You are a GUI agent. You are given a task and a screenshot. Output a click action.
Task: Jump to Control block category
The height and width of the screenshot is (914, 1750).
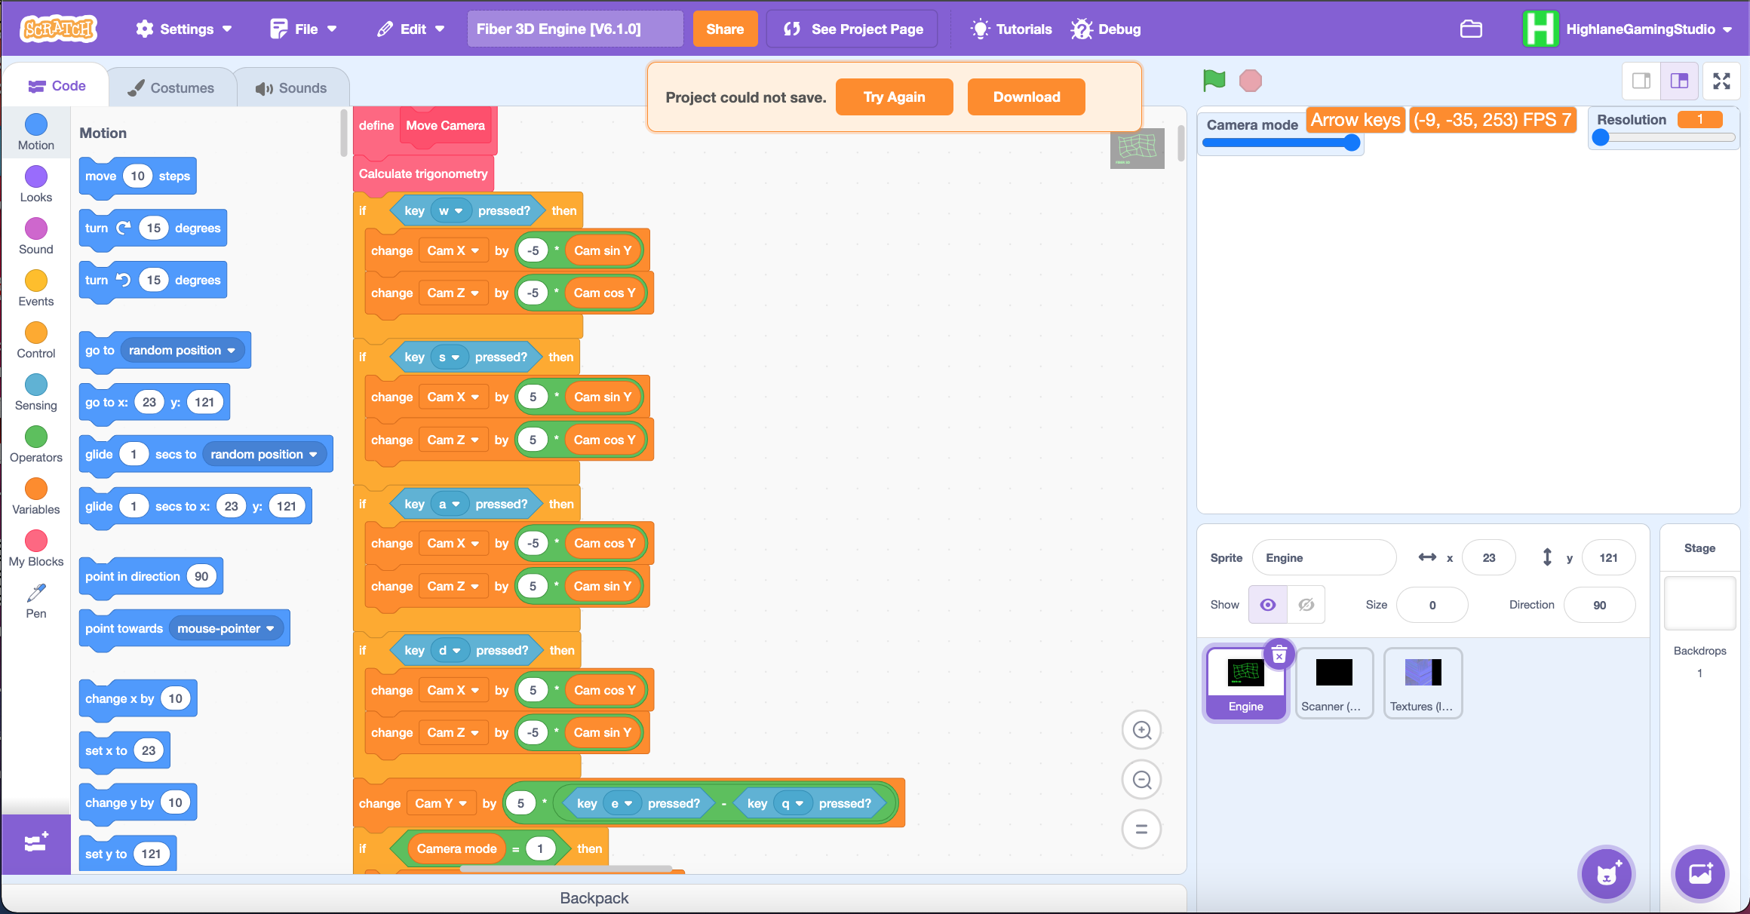36,341
